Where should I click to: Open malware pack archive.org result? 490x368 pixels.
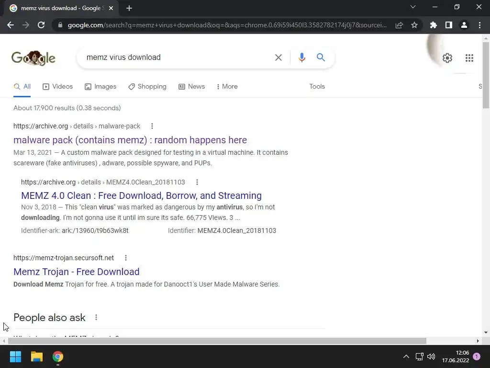pos(130,140)
